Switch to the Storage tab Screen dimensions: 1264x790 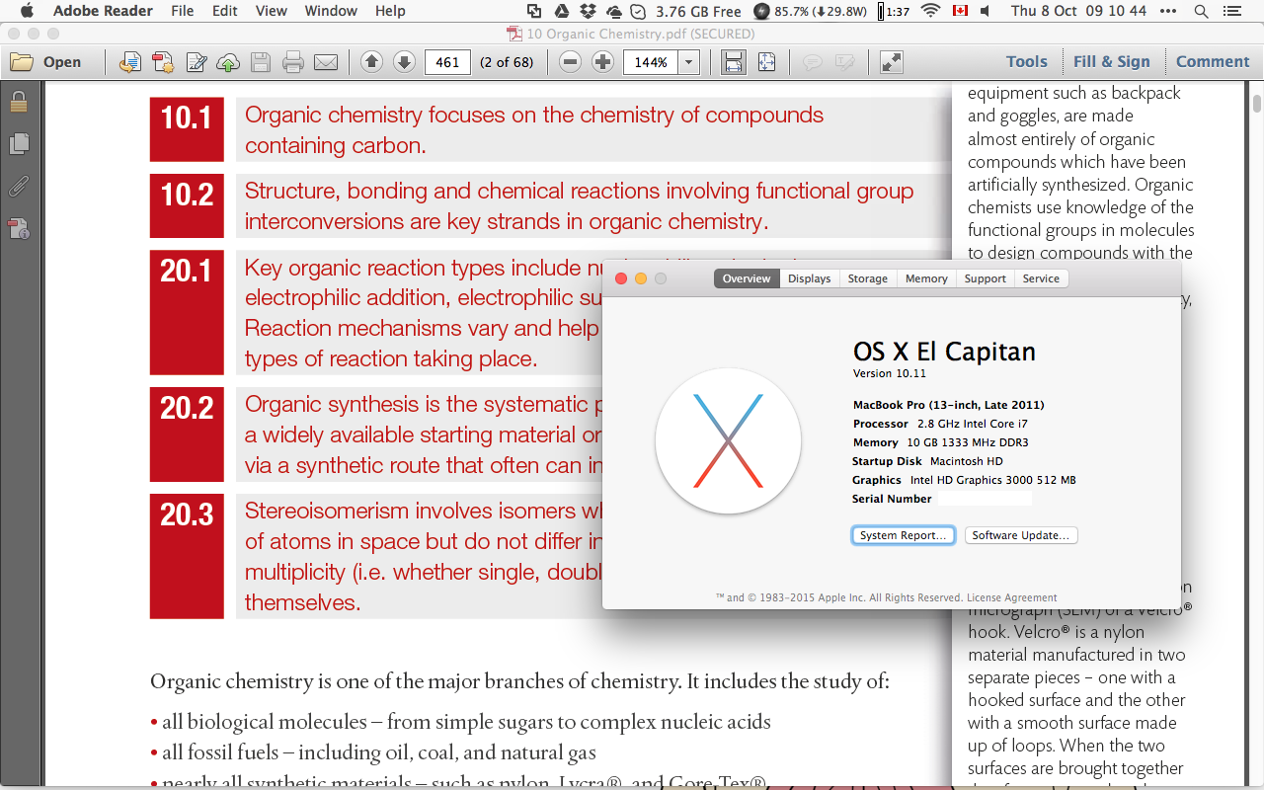(x=867, y=278)
